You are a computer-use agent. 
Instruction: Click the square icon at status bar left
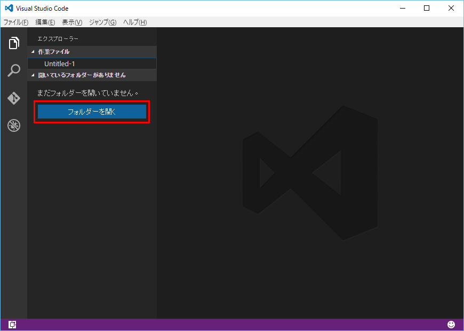click(x=12, y=325)
